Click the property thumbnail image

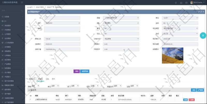point(173,56)
